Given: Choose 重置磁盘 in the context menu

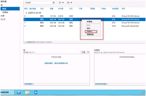Looking at the screenshot, I should [90, 34].
